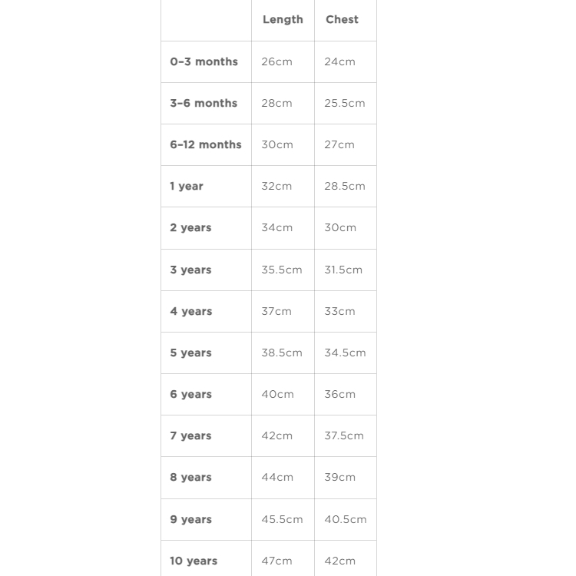The image size is (576, 576).
Task: Select the 10 years row label
Action: [x=194, y=561]
